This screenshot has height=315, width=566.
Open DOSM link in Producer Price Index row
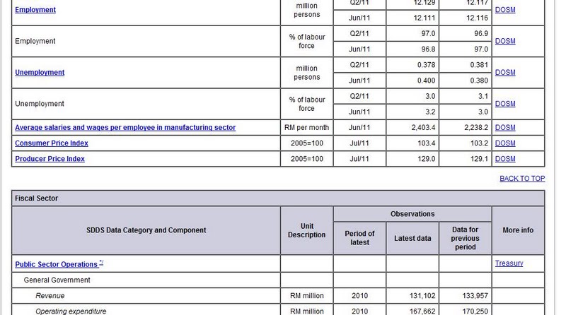point(505,159)
